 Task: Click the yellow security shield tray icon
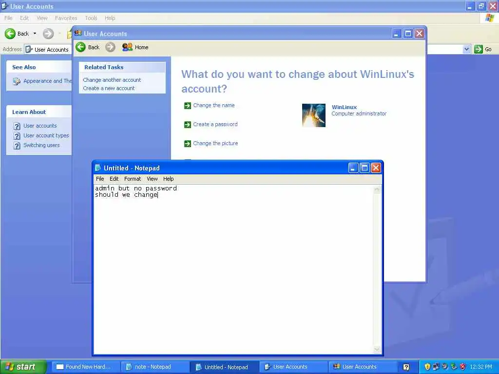coord(427,367)
